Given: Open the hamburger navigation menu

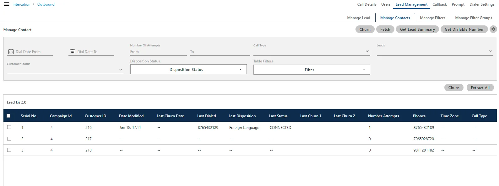Looking at the screenshot, I should pyautogui.click(x=7, y=4).
